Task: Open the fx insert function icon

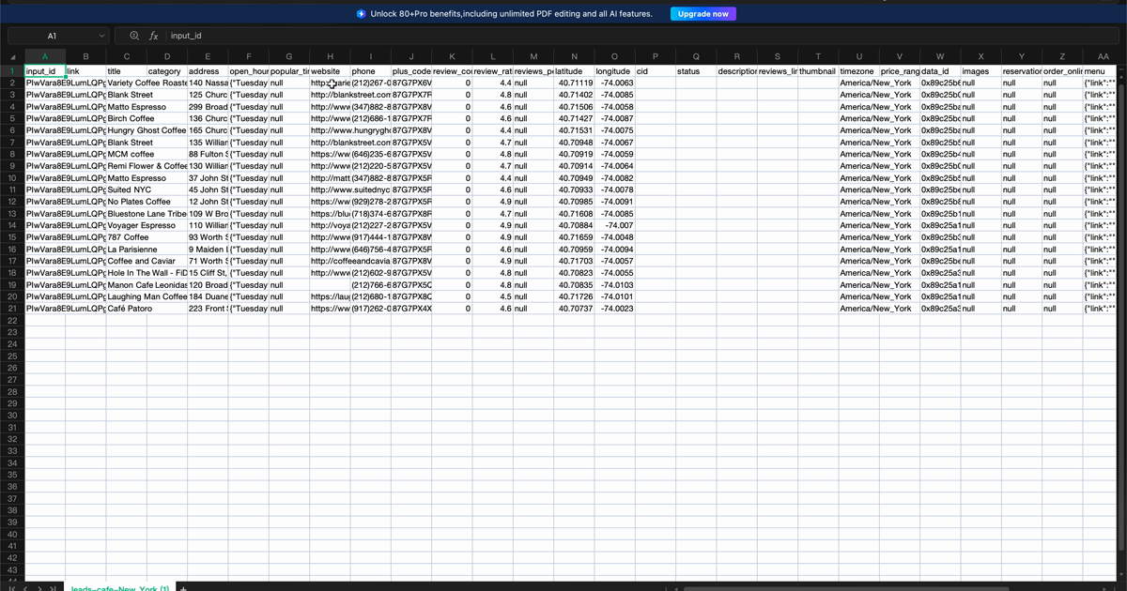Action: (x=153, y=36)
